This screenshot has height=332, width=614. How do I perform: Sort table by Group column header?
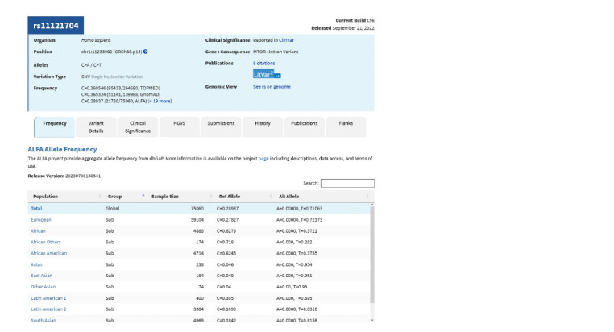(x=125, y=197)
